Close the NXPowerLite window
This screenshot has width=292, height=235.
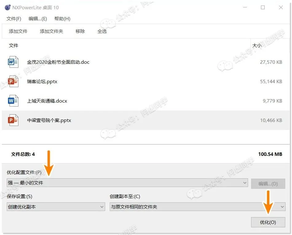[x=281, y=7]
